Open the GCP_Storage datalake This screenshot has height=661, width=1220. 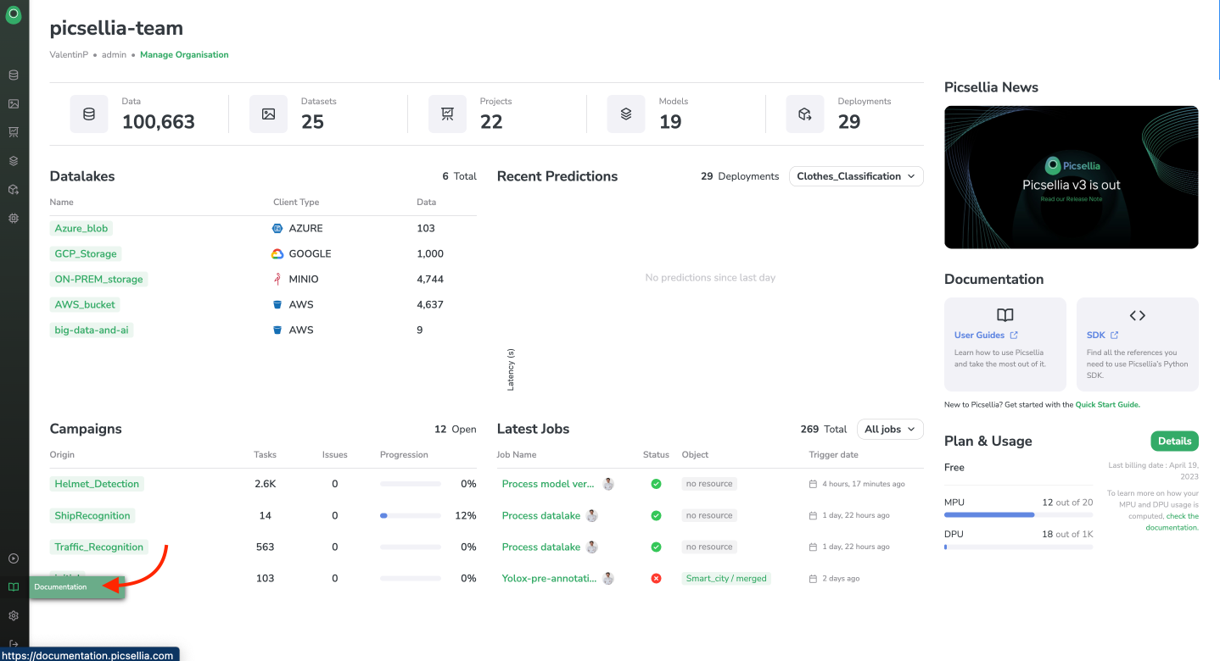click(86, 253)
